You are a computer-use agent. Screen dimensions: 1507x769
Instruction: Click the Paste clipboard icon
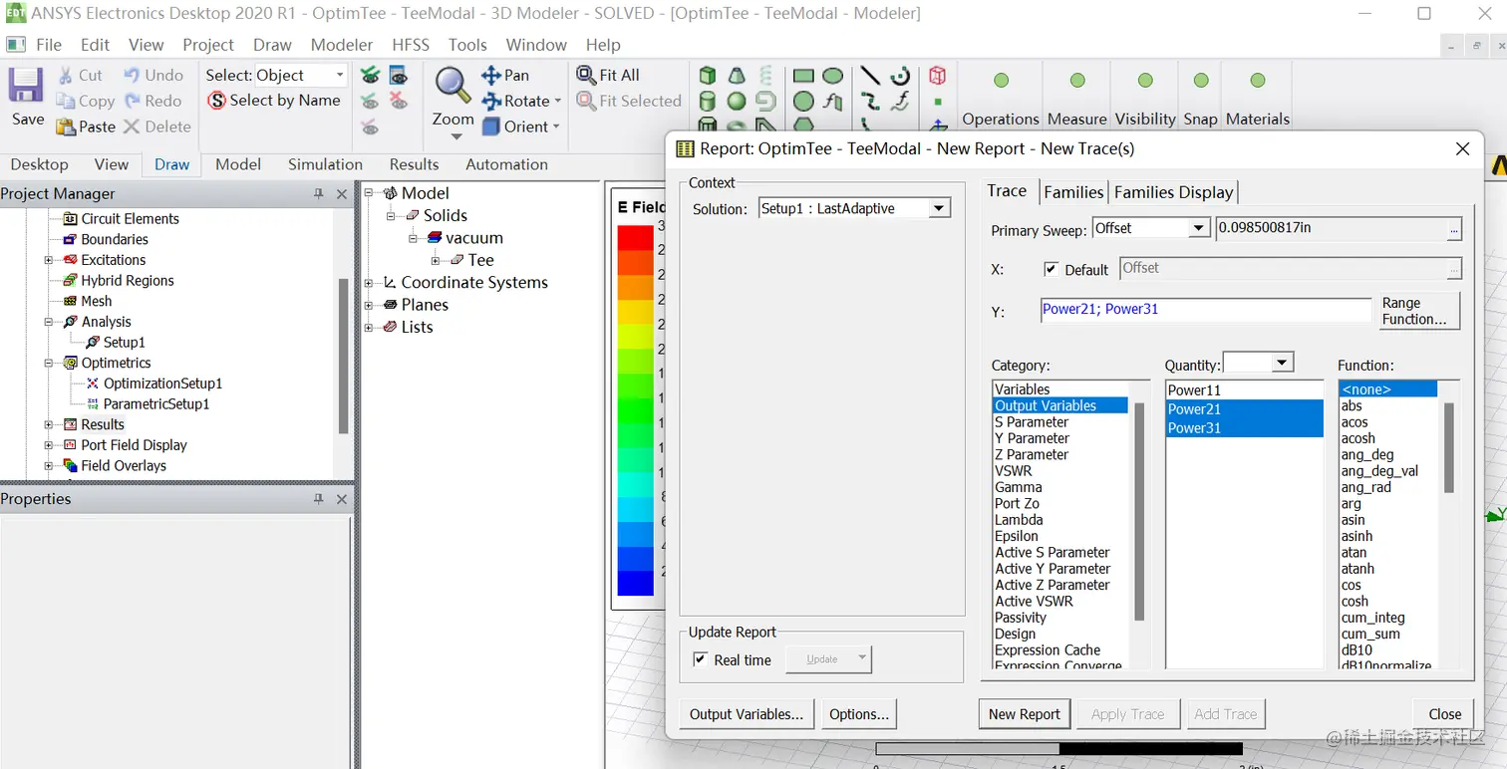[66, 127]
